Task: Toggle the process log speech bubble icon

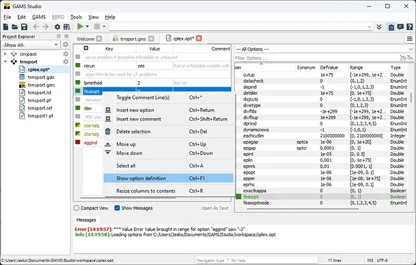Action: tap(400, 27)
